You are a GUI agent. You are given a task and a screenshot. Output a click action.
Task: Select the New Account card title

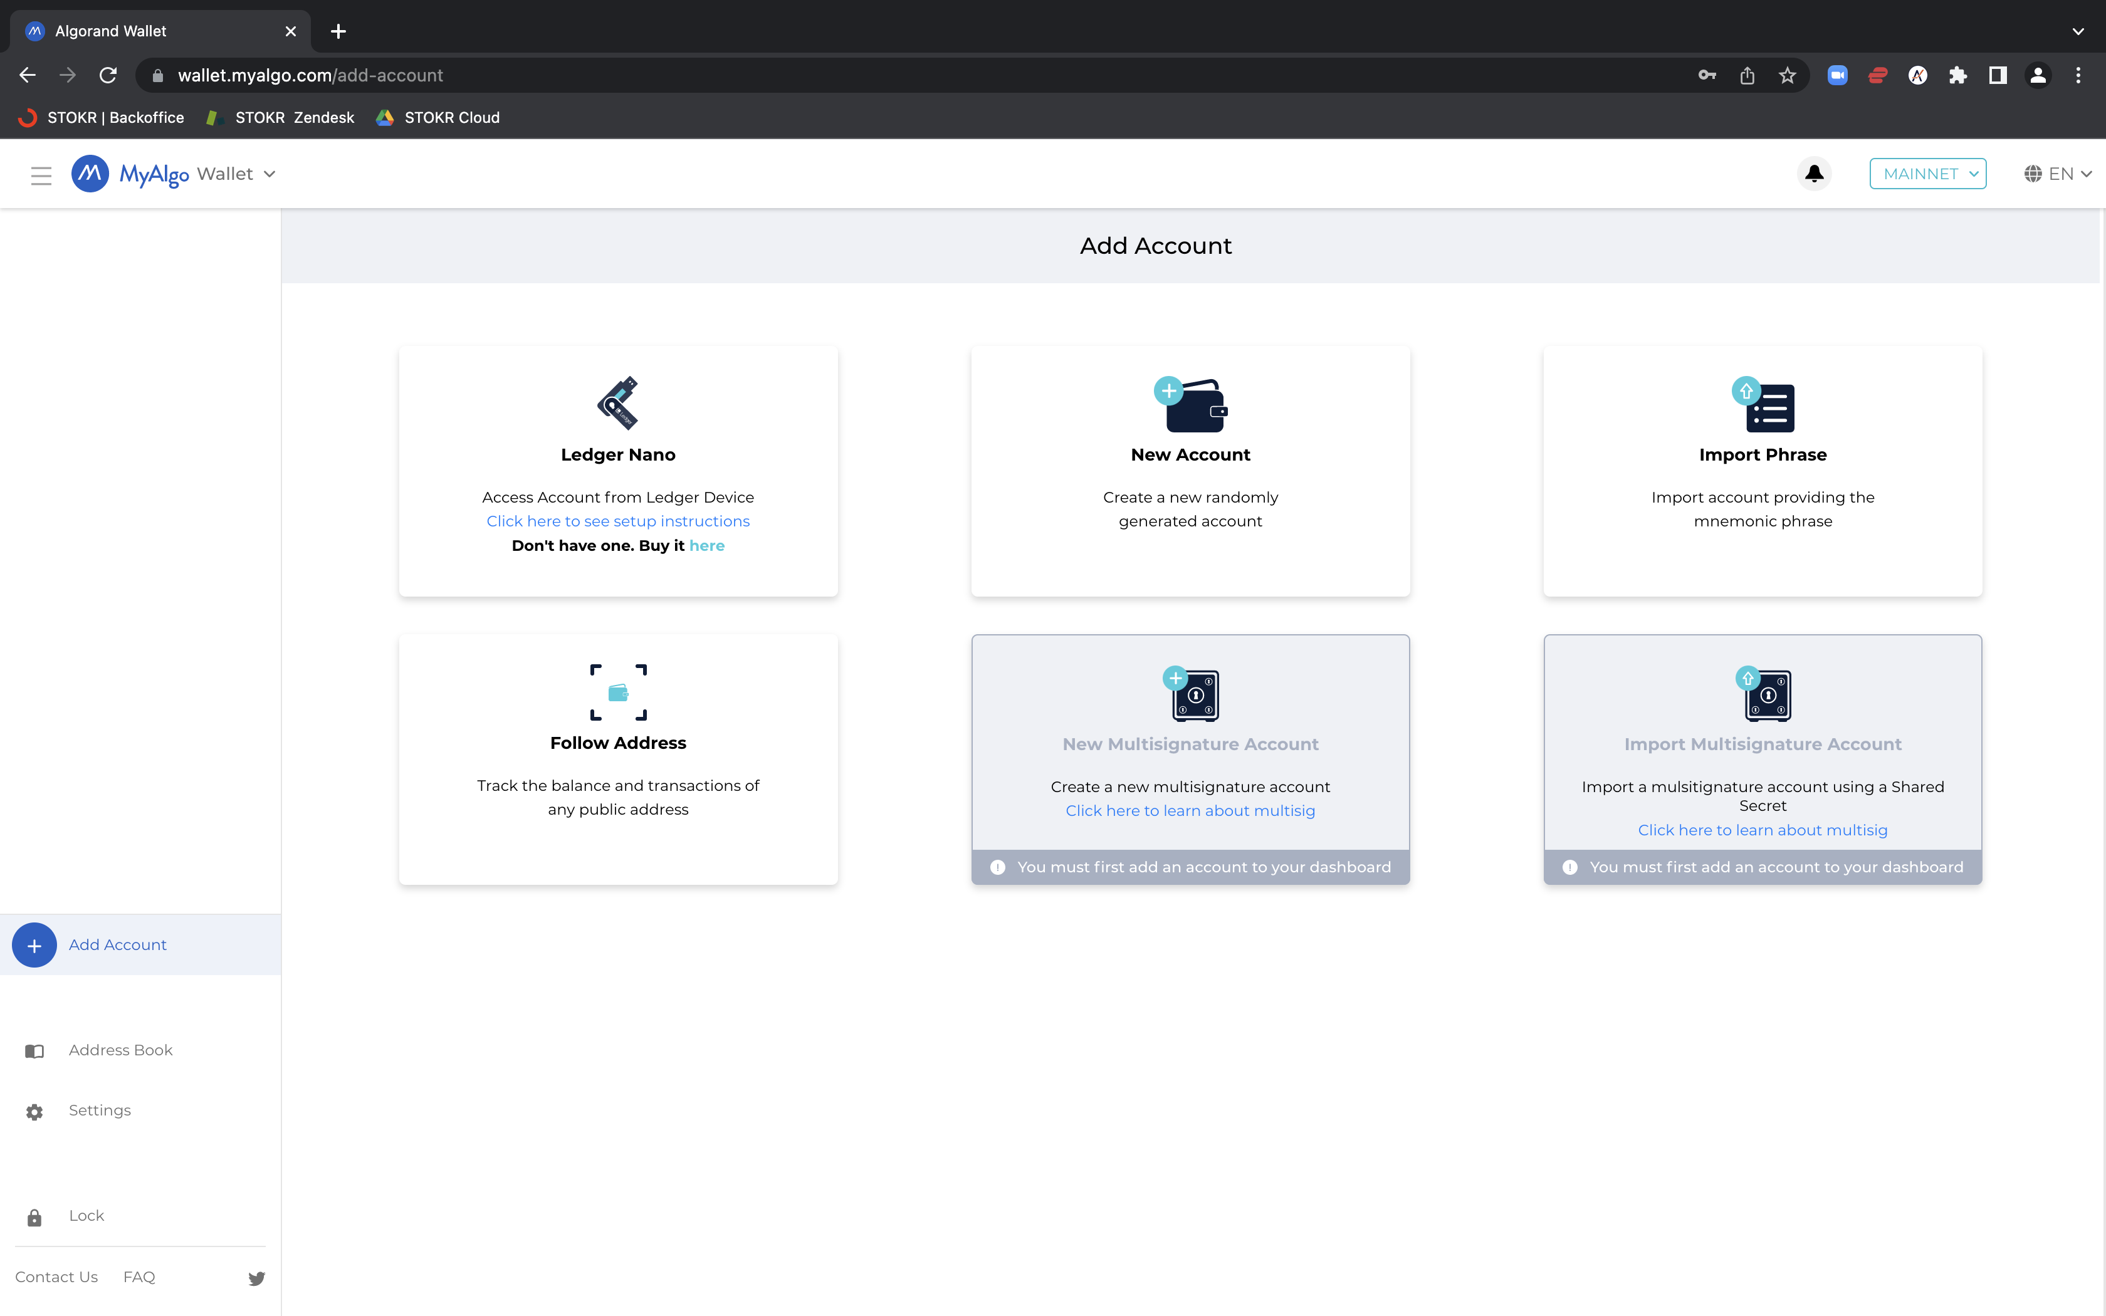tap(1190, 455)
